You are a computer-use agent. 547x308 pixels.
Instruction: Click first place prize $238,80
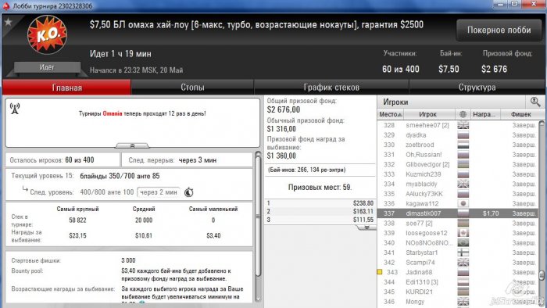pyautogui.click(x=363, y=203)
